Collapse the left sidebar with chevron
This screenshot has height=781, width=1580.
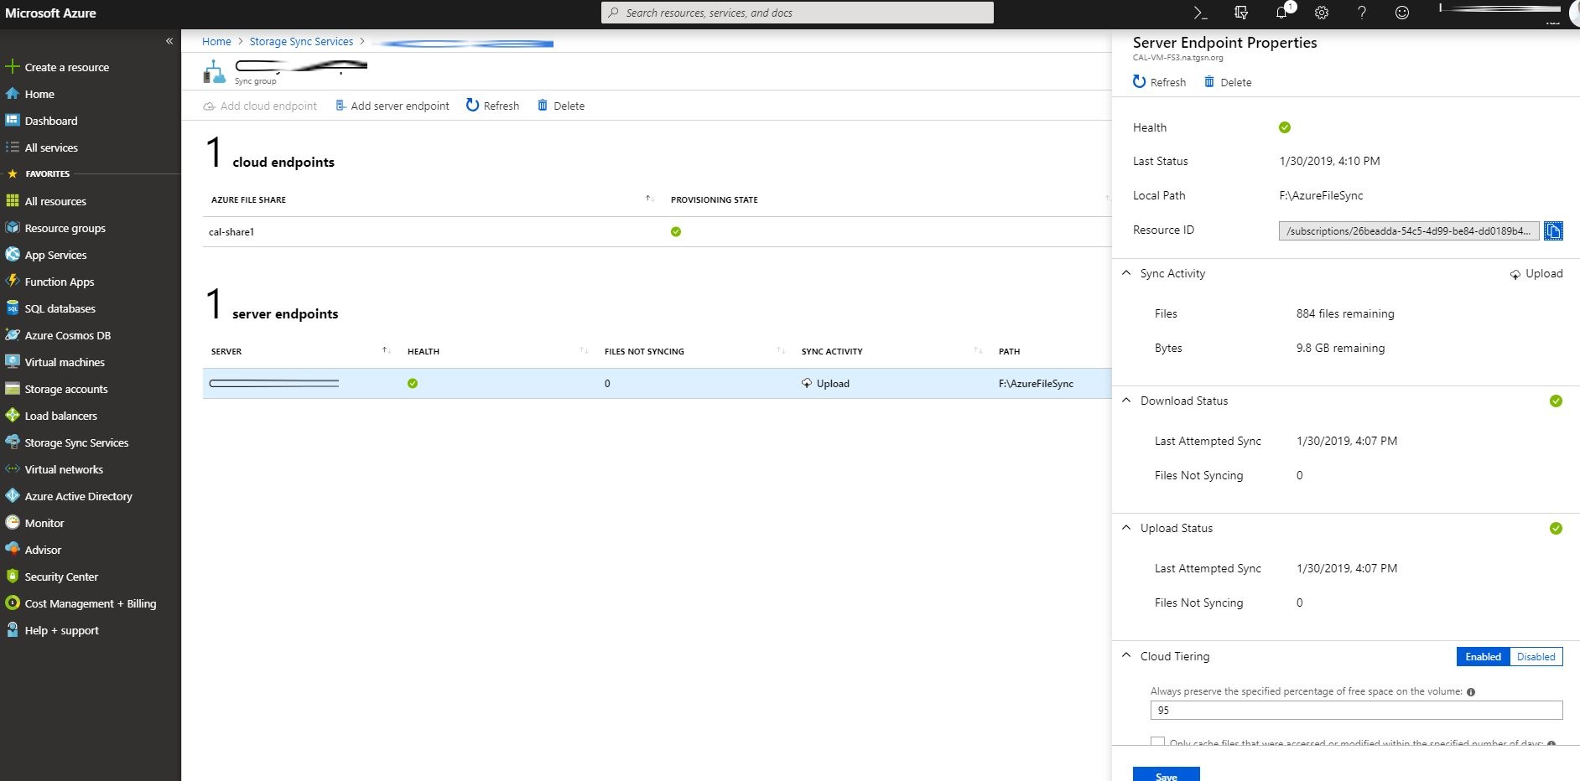(x=169, y=41)
